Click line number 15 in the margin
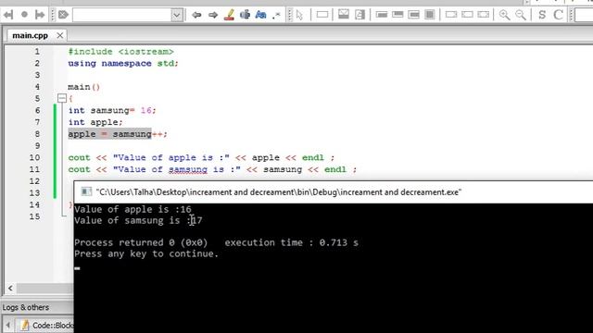The width and height of the screenshot is (593, 333). point(34,216)
